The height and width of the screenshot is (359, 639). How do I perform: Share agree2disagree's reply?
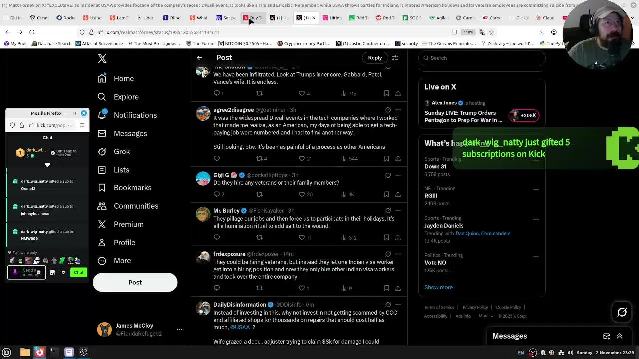tap(398, 158)
